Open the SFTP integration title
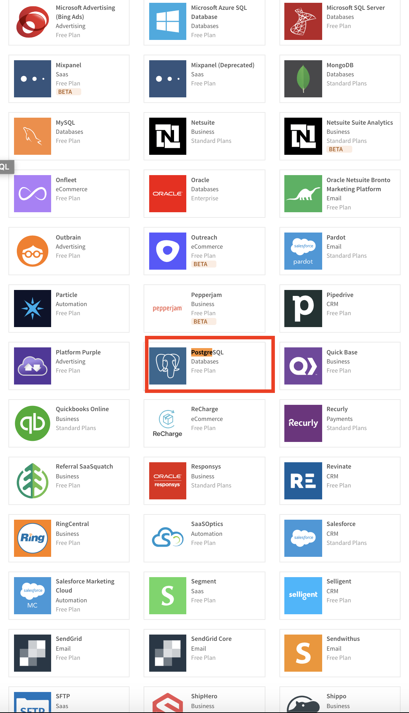409x713 pixels. point(63,696)
